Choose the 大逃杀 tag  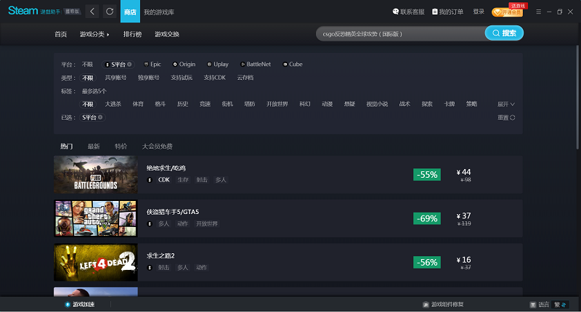coord(113,104)
